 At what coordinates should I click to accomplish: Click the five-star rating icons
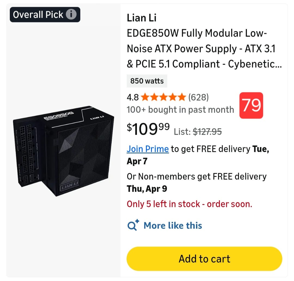[163, 97]
